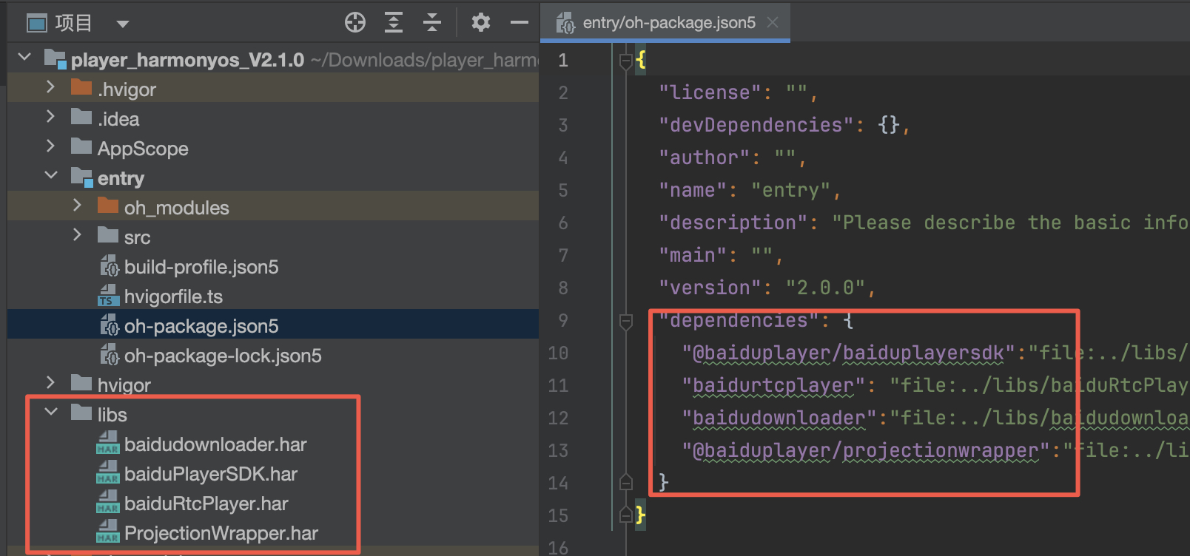
Task: Collapse the libs folder
Action: point(51,412)
